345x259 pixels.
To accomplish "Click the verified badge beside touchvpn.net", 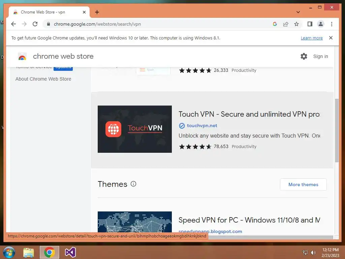I will pyautogui.click(x=182, y=126).
